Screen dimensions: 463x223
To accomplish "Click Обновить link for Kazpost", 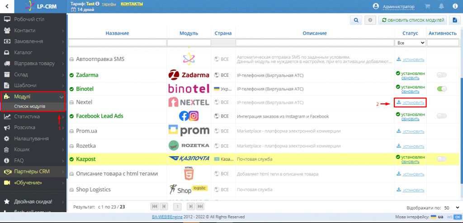I will (410, 162).
